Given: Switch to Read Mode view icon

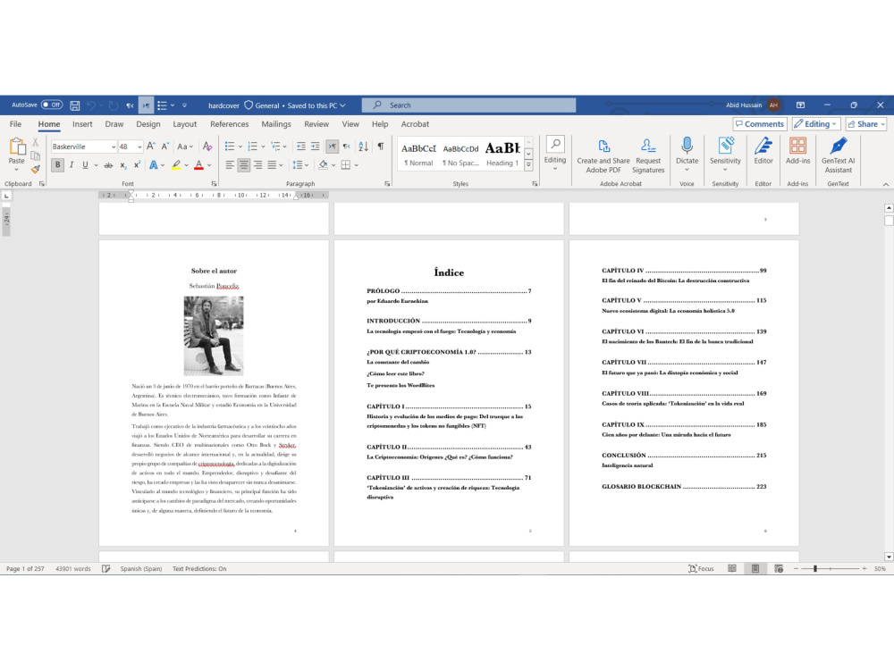Looking at the screenshot, I should (x=732, y=568).
